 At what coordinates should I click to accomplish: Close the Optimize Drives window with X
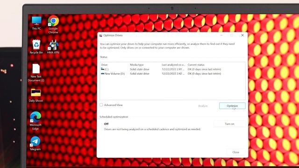(x=242, y=35)
